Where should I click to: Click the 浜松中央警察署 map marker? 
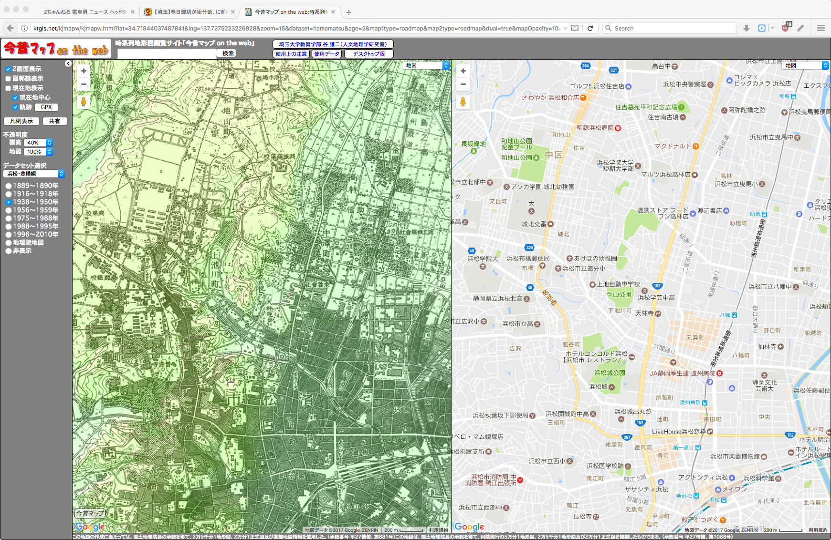pyautogui.click(x=710, y=84)
